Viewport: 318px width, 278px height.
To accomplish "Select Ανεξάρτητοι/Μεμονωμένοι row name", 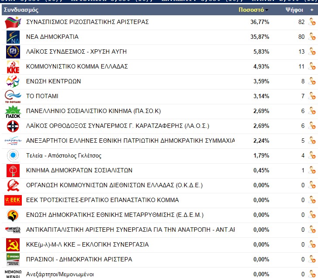I will pyautogui.click(x=60, y=275).
